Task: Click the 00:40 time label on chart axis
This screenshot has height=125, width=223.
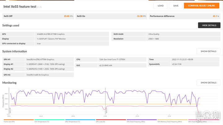Action: point(73,116)
